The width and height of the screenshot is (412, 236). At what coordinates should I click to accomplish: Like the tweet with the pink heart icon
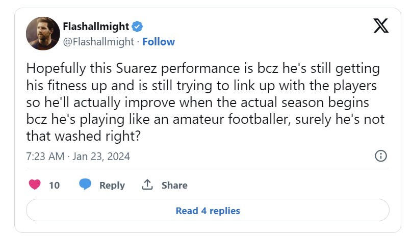coord(35,185)
